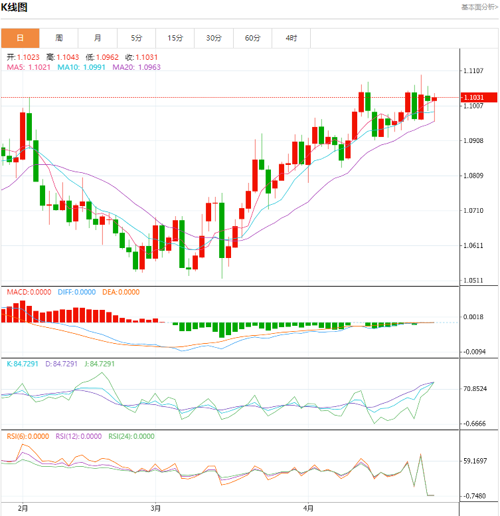Click the 2月 date axis marker
Viewport: 500px width, 516px height.
(x=23, y=509)
